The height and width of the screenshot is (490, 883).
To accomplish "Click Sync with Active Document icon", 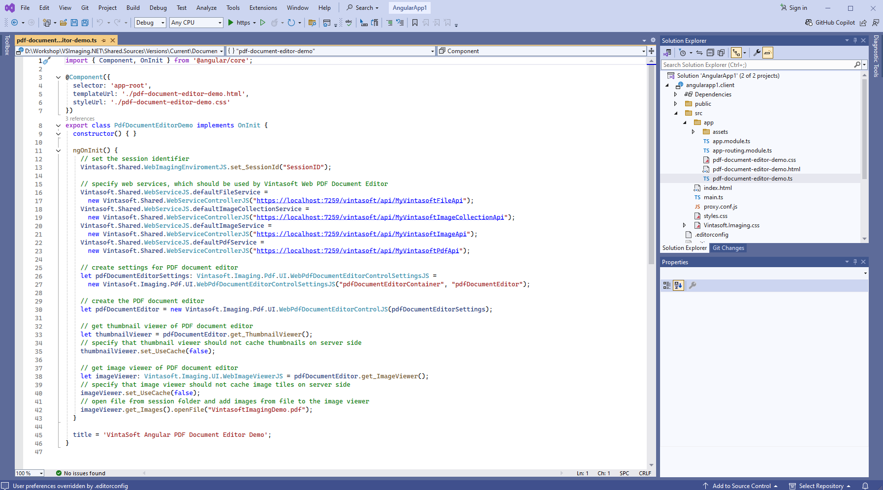I will 699,53.
